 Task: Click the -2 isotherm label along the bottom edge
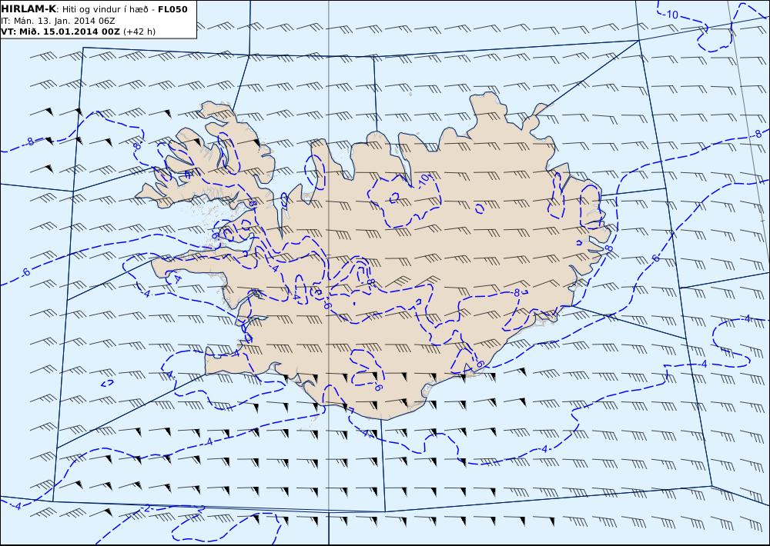(146, 509)
